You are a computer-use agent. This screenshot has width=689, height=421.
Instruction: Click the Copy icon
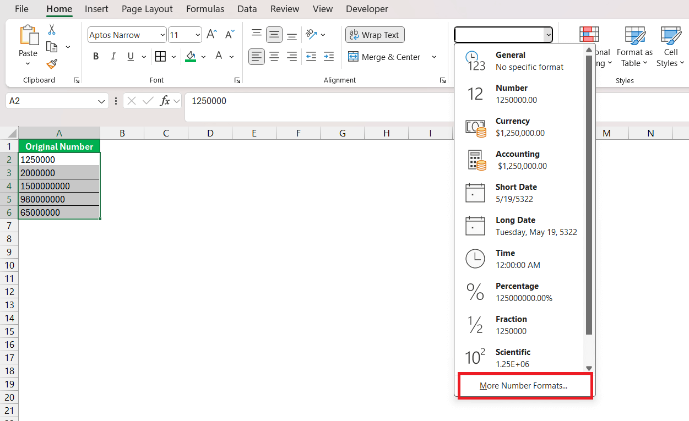pos(52,47)
